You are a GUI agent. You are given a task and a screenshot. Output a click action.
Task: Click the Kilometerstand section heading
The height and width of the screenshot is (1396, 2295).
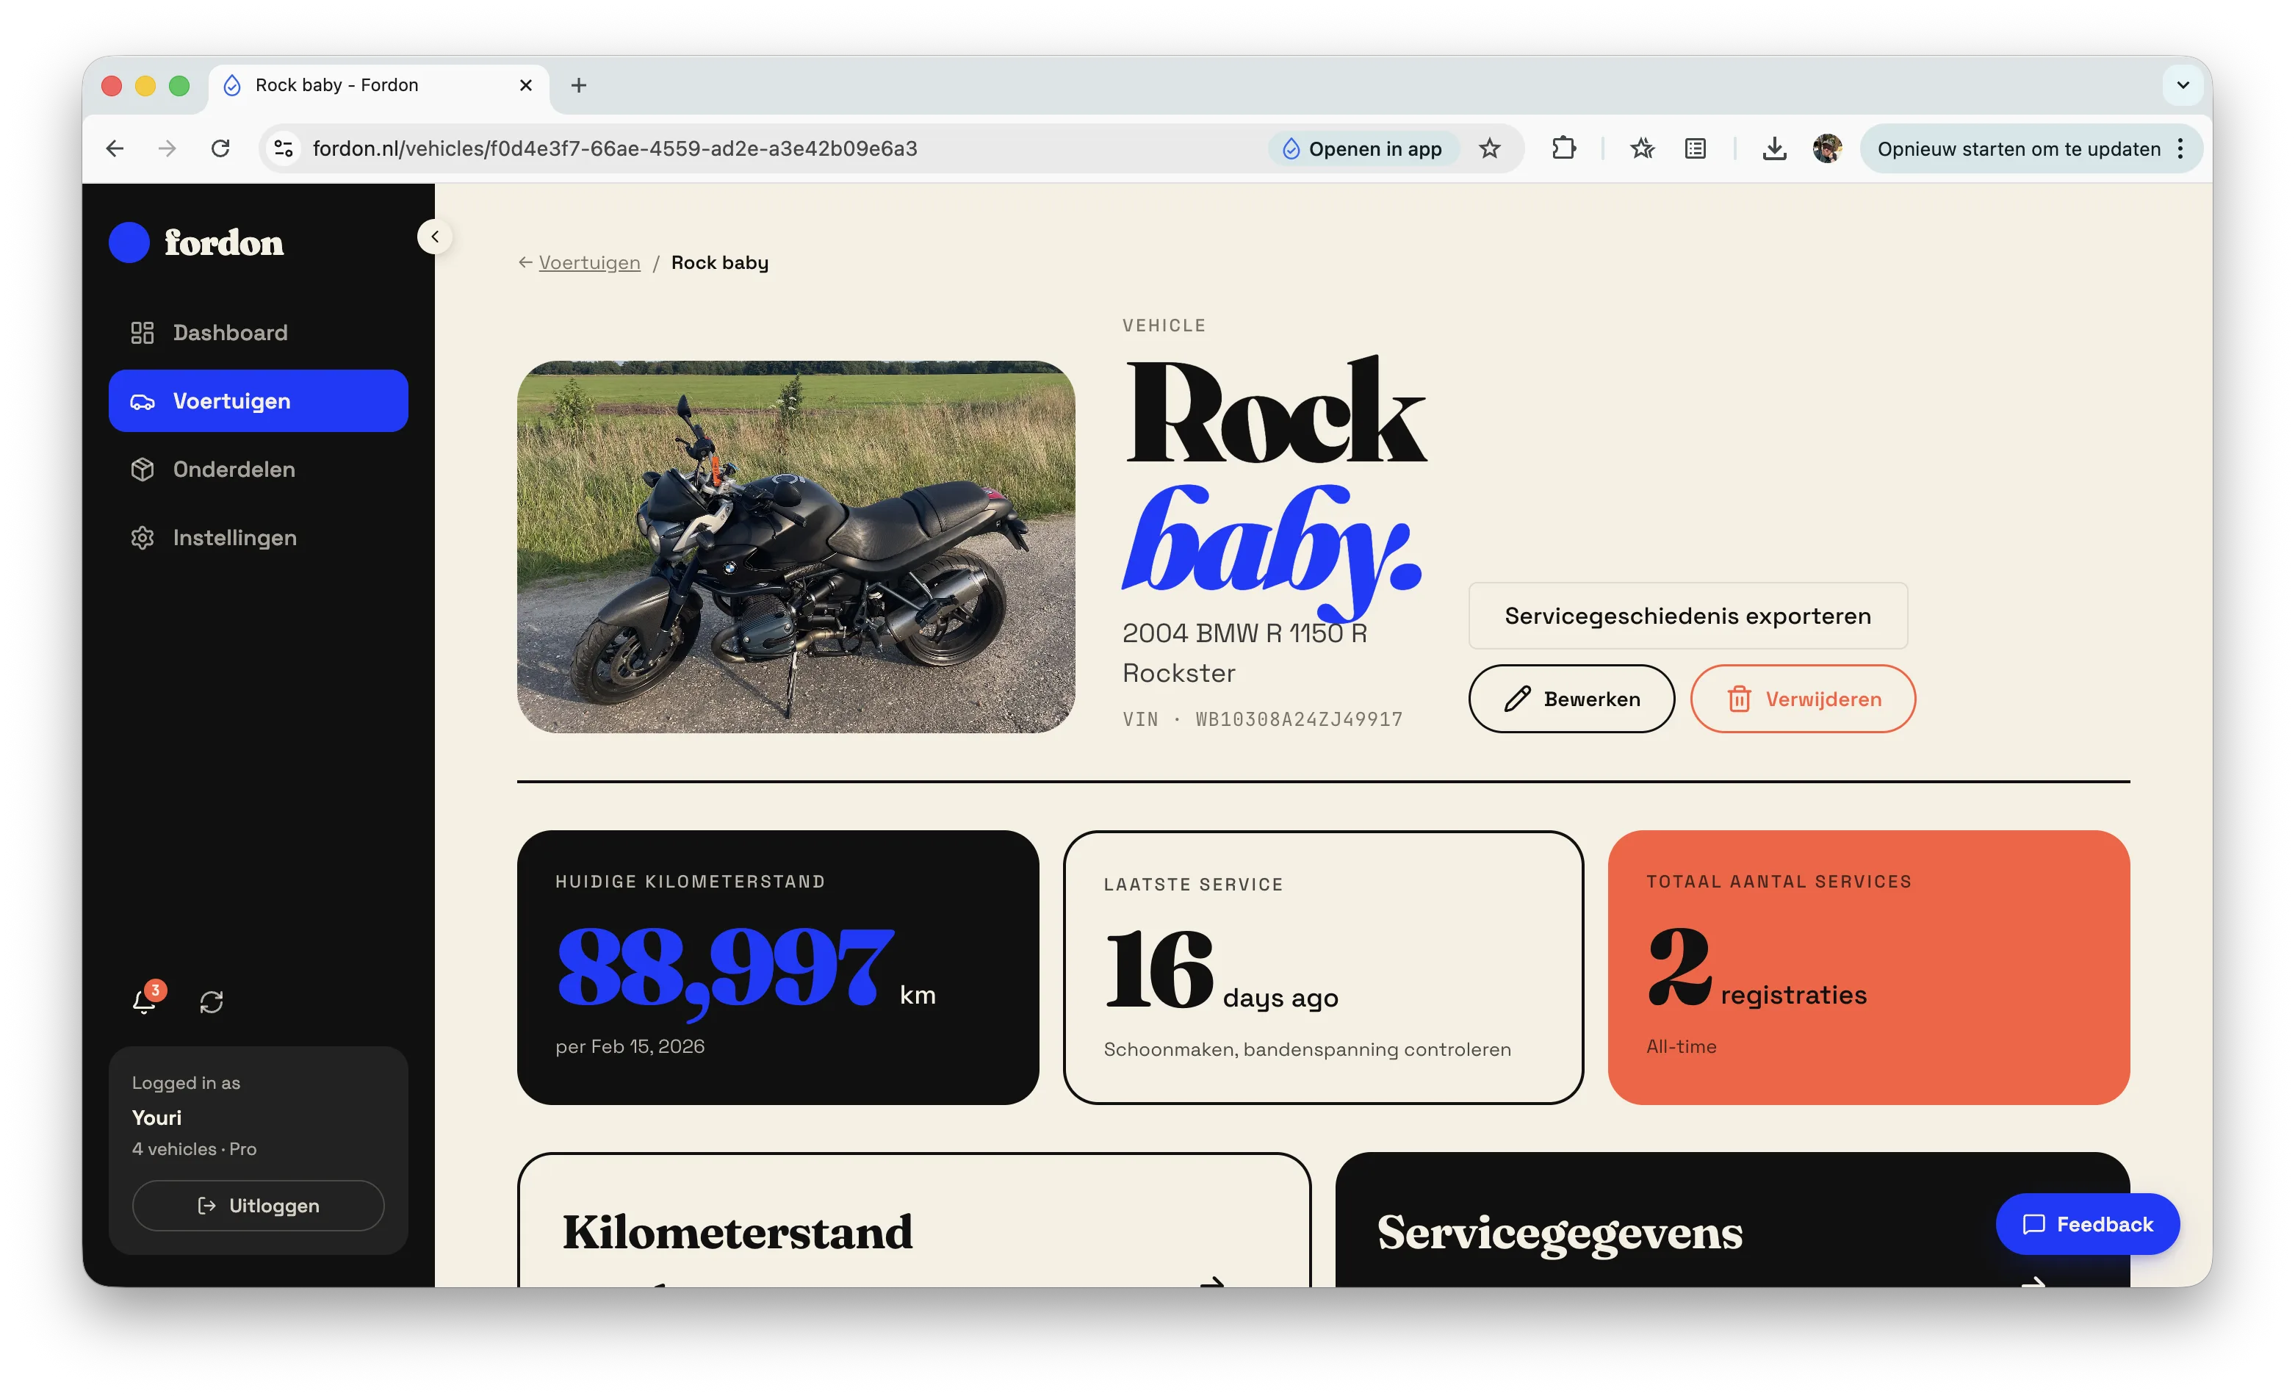pos(738,1232)
